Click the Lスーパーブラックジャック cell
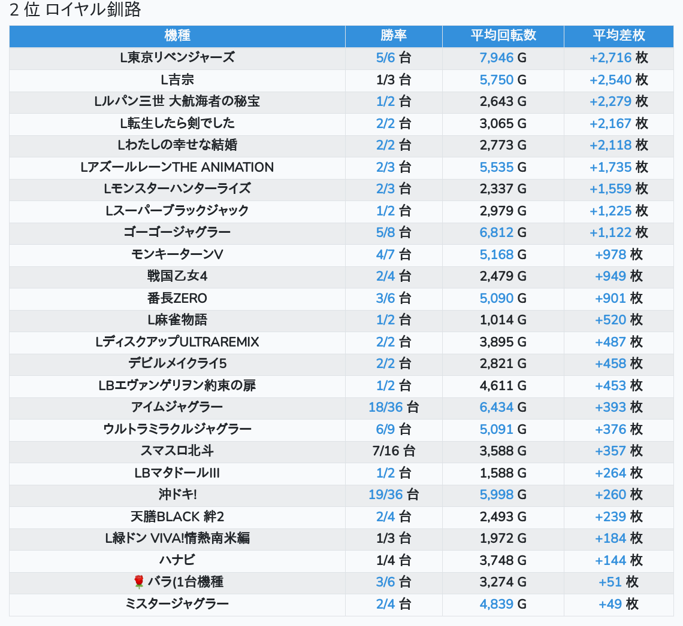 pos(177,211)
